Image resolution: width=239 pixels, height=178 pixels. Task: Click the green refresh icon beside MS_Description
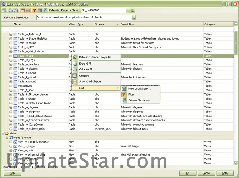(x=132, y=10)
